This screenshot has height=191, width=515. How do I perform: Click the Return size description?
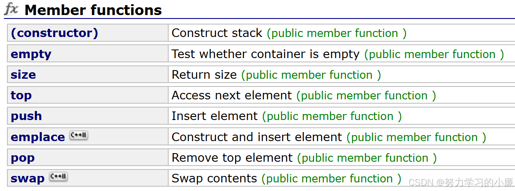(204, 75)
